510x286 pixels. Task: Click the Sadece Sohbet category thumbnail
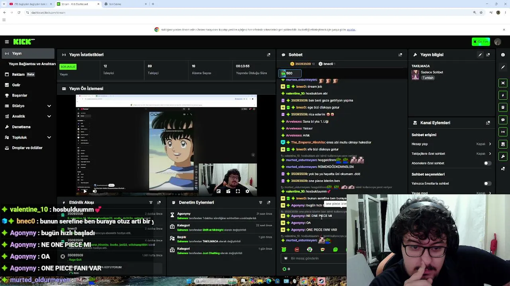pyautogui.click(x=415, y=75)
